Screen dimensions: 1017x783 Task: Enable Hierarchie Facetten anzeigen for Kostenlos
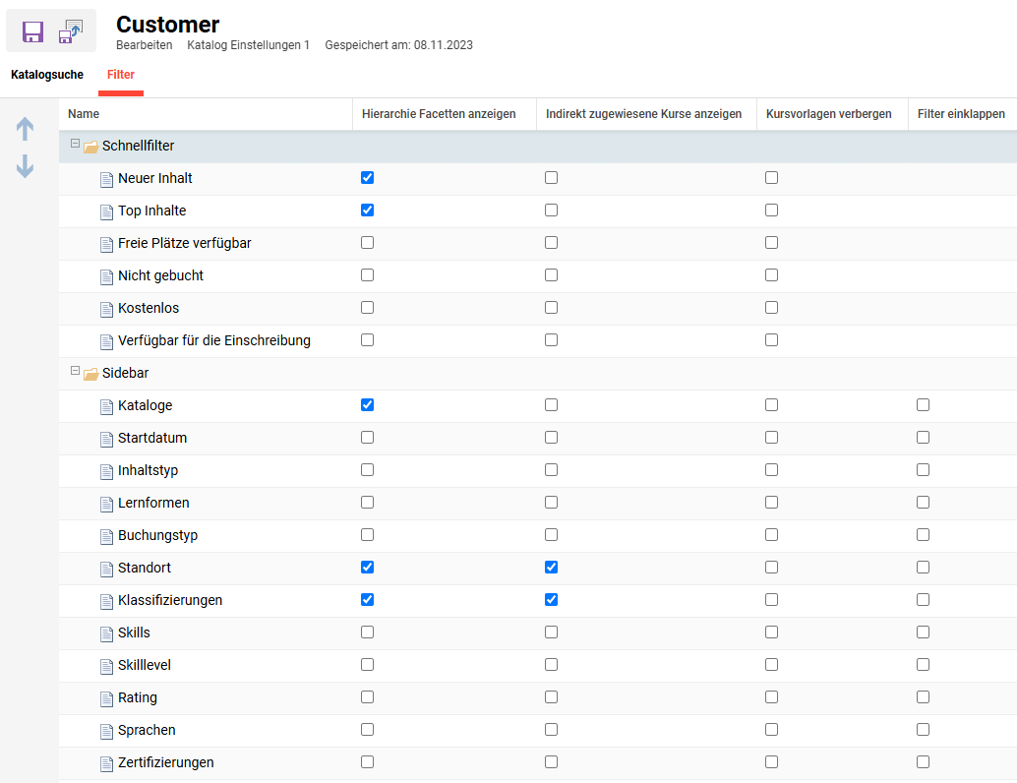pyautogui.click(x=367, y=307)
